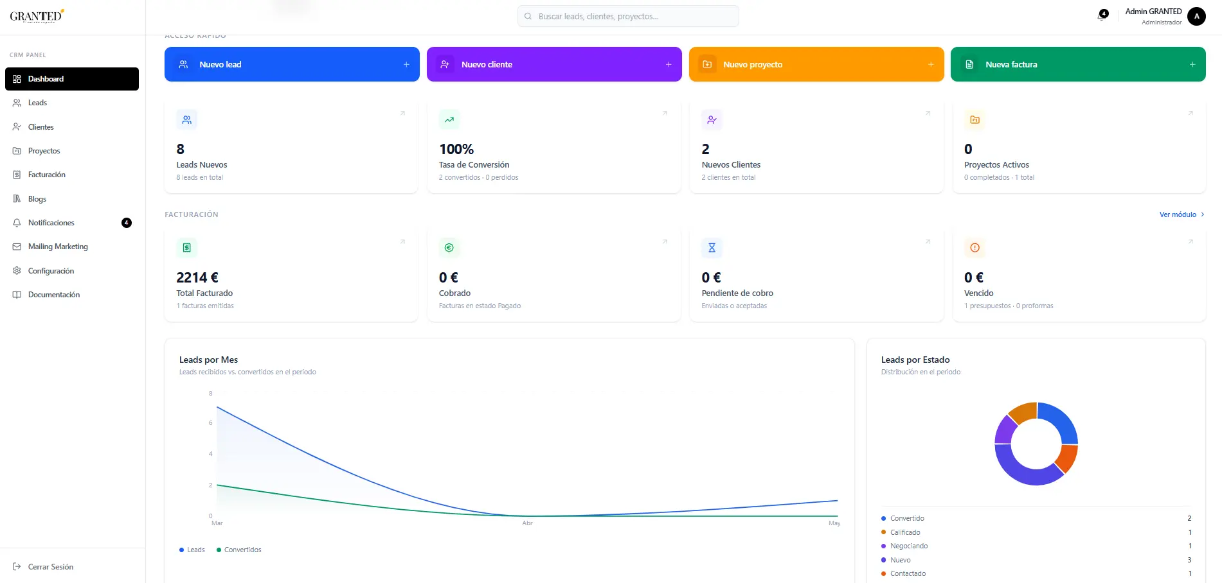Image resolution: width=1222 pixels, height=583 pixels.
Task: Click the plus icon on Nuevo proyecto
Action: tap(931, 64)
